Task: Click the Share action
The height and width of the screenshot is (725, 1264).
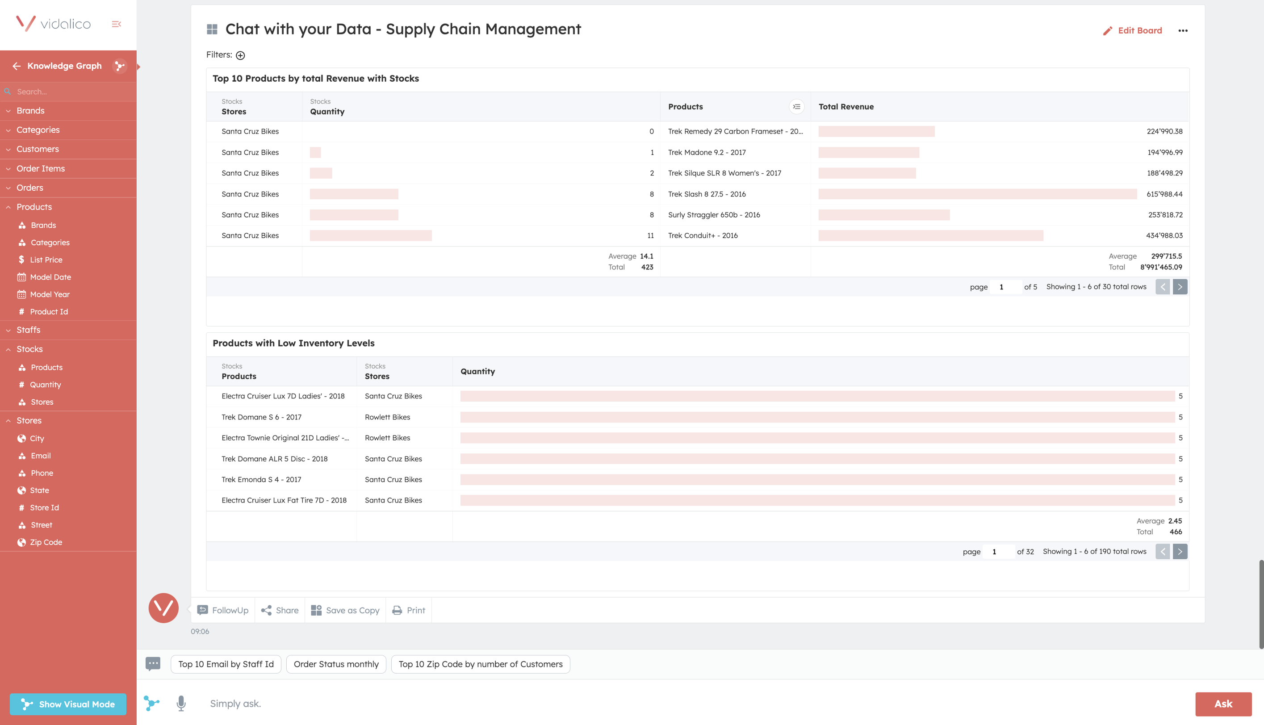Action: click(x=280, y=610)
